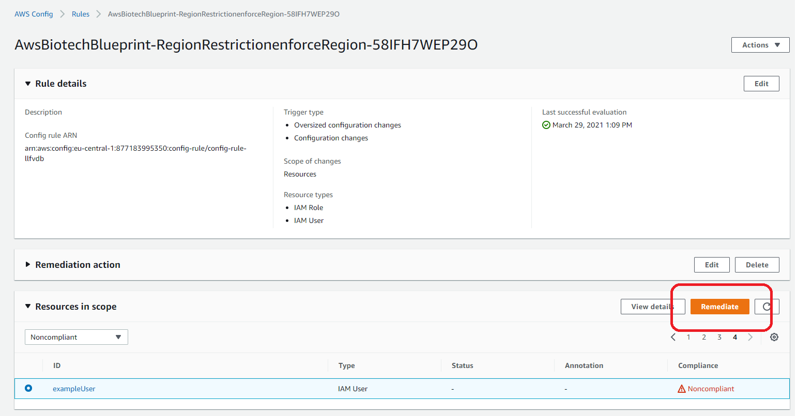Go to page 3 of resources
This screenshot has width=797, height=416.
tap(719, 337)
